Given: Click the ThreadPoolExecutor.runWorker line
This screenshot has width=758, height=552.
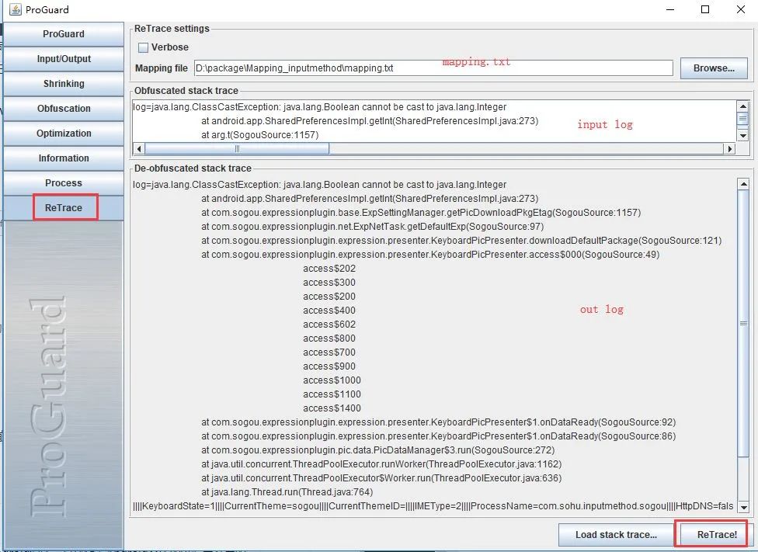Looking at the screenshot, I should click(x=381, y=465).
